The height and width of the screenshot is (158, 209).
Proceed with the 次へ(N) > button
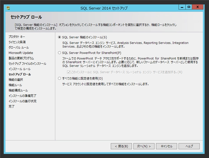click(144, 146)
